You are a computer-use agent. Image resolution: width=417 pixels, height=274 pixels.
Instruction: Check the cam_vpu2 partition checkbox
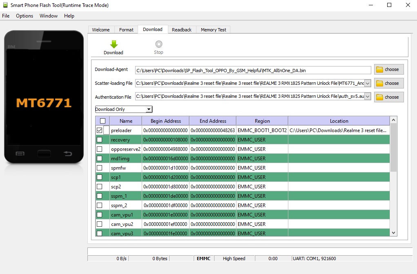click(100, 224)
